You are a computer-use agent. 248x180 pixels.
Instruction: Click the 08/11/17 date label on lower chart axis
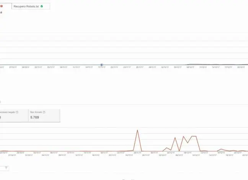pyautogui.click(x=62, y=155)
